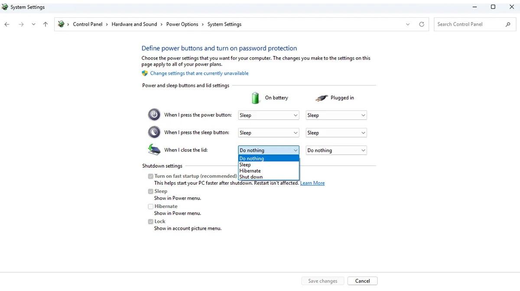This screenshot has height=291, width=520.
Task: Click the up-one-level arrow icon
Action: pos(45,24)
